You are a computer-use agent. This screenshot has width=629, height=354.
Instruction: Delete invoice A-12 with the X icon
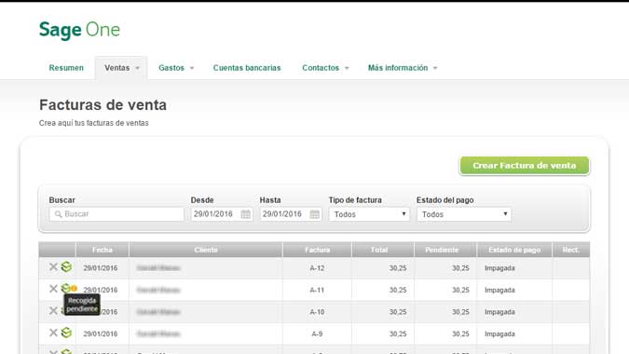click(x=53, y=267)
